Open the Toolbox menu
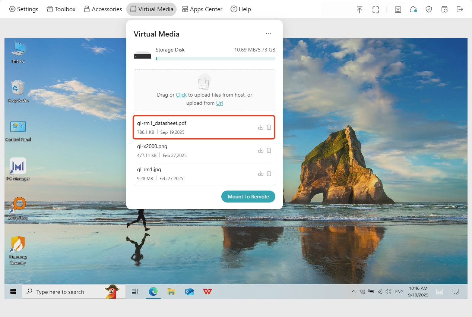Viewport: 472px width, 317px height. pos(61,9)
